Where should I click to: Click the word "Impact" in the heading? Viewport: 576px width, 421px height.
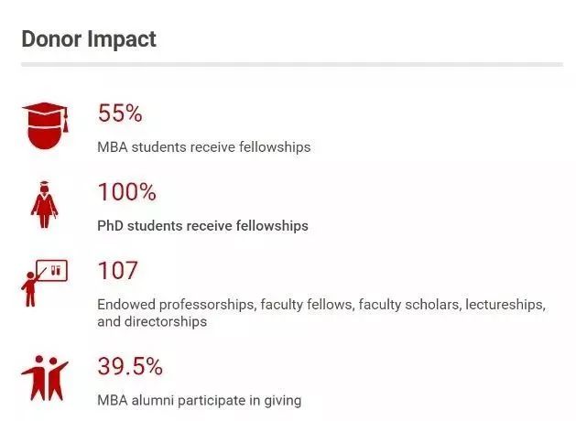(x=123, y=39)
